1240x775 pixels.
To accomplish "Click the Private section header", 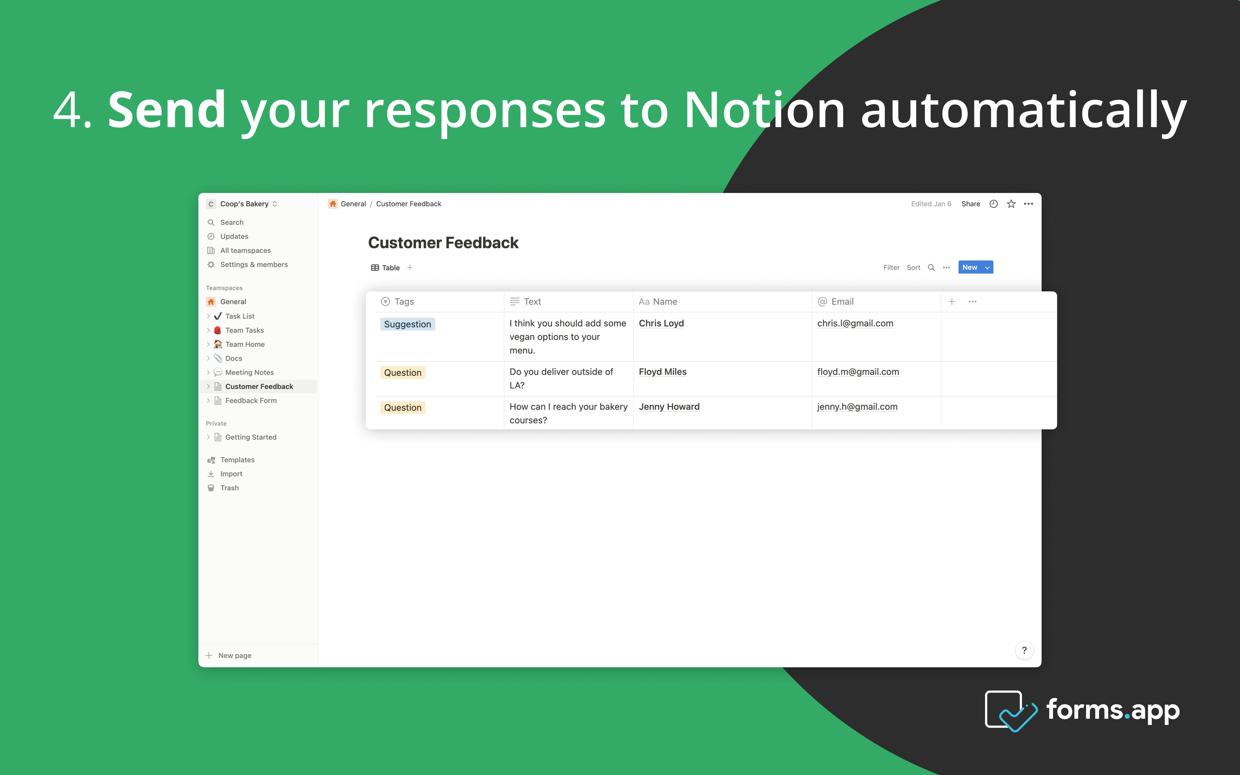I will coord(216,423).
